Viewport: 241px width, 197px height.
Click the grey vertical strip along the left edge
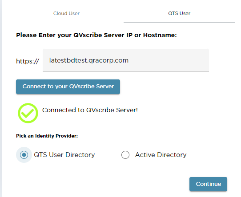tap(1, 98)
